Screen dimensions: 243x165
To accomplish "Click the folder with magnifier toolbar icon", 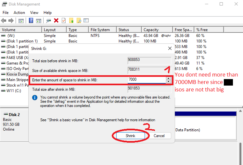I will 79,20.
